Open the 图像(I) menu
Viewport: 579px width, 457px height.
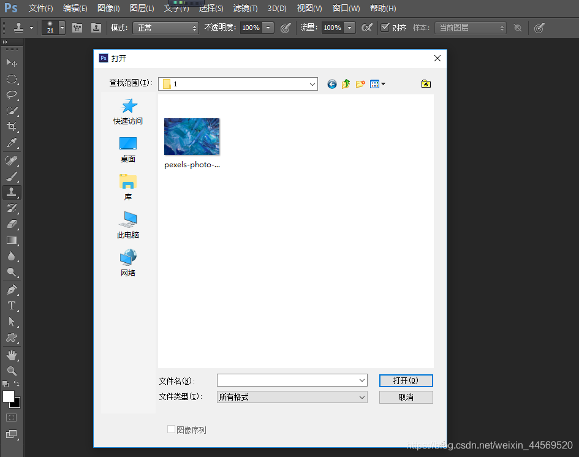[108, 8]
